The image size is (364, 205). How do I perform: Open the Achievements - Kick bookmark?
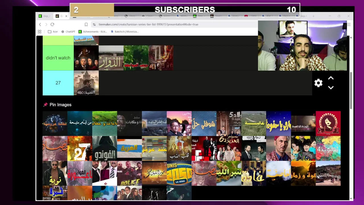pyautogui.click(x=93, y=32)
